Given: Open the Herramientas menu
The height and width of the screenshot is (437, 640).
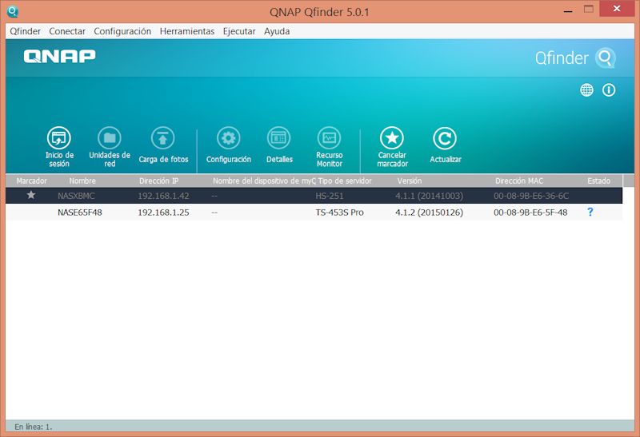Looking at the screenshot, I should pos(187,31).
